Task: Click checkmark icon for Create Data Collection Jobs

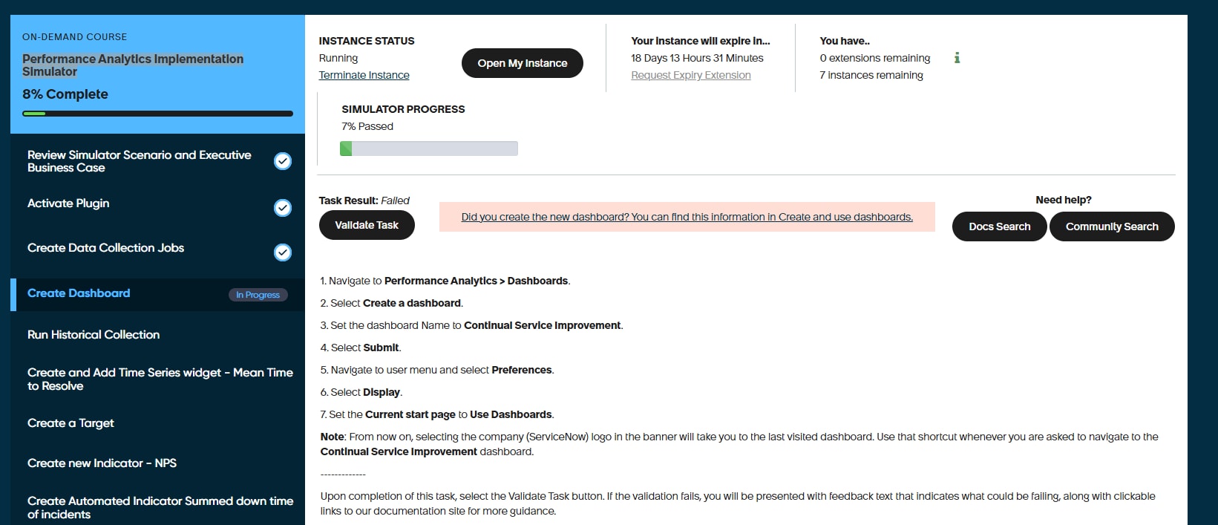Action: point(283,252)
